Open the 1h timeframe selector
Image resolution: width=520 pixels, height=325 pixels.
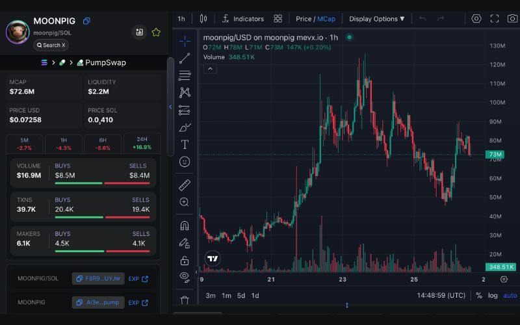tap(181, 19)
